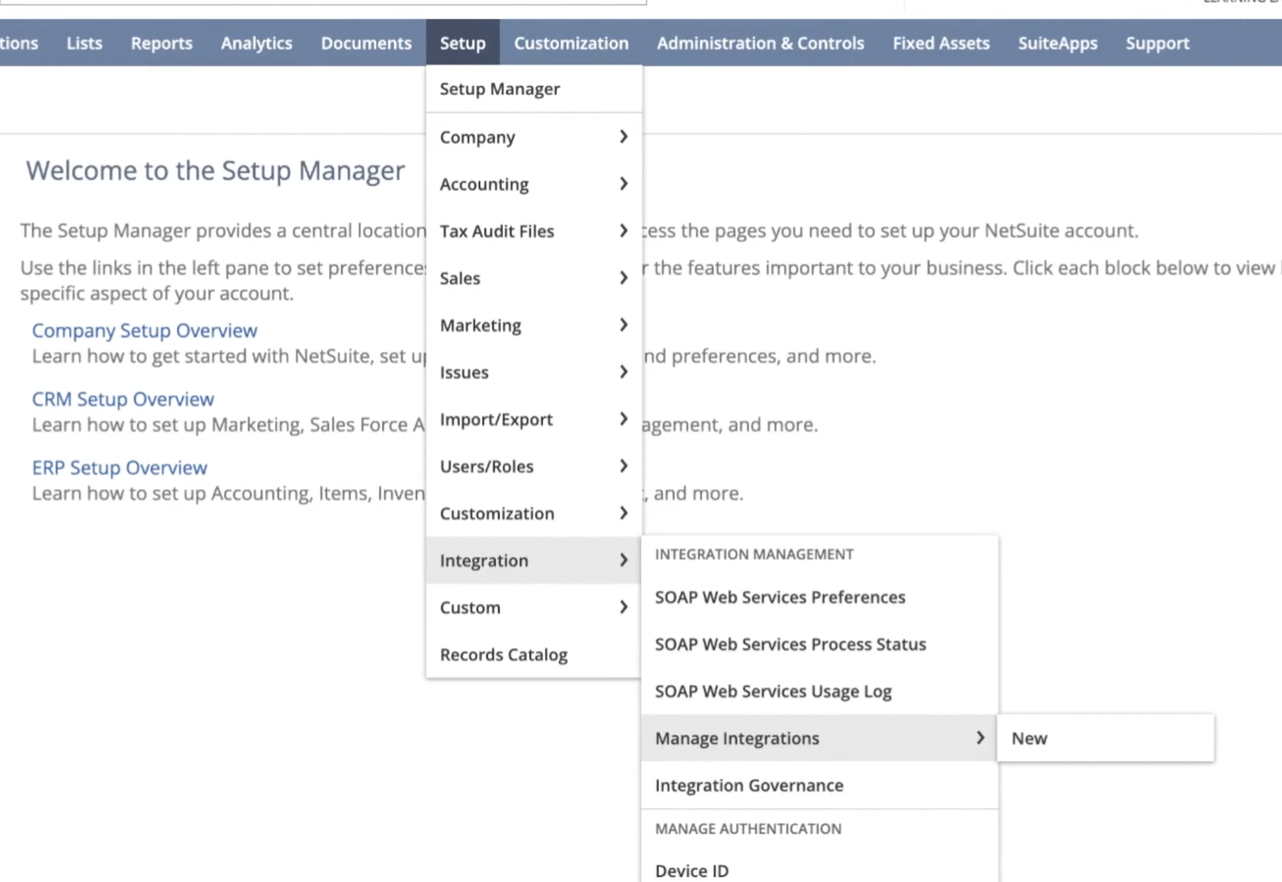Select Device ID under Manage Authentication
Screen dimensions: 1282x882
692,871
